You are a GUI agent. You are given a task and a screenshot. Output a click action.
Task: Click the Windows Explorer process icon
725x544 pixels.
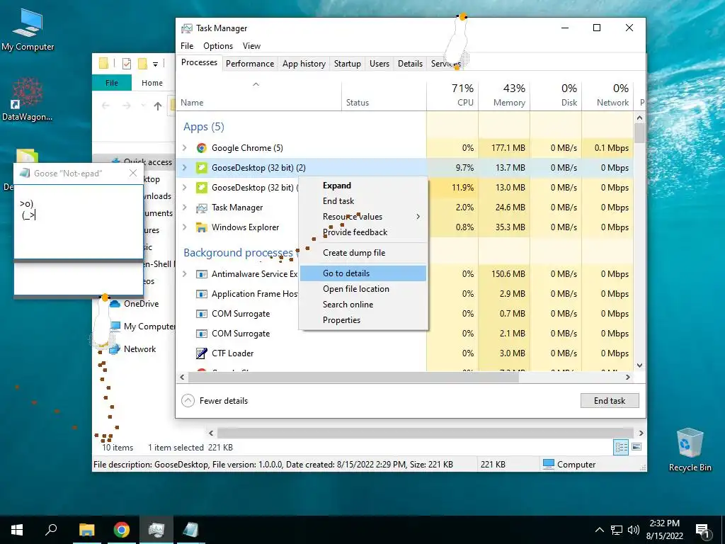click(201, 227)
